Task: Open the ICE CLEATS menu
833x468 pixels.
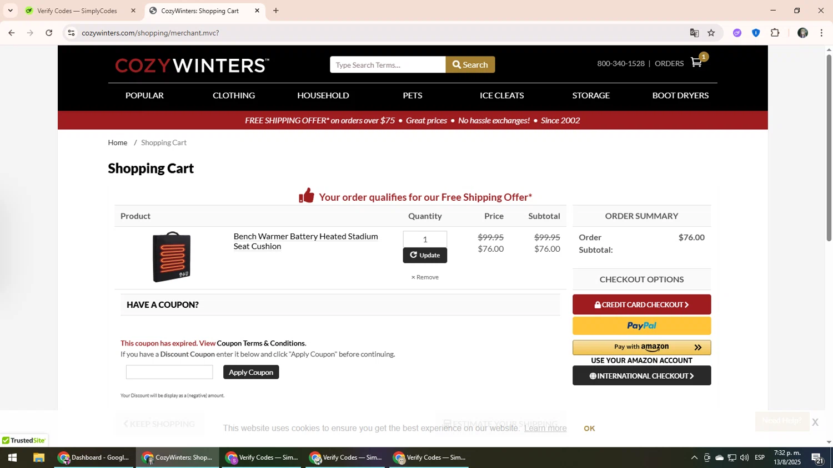Action: [502, 95]
